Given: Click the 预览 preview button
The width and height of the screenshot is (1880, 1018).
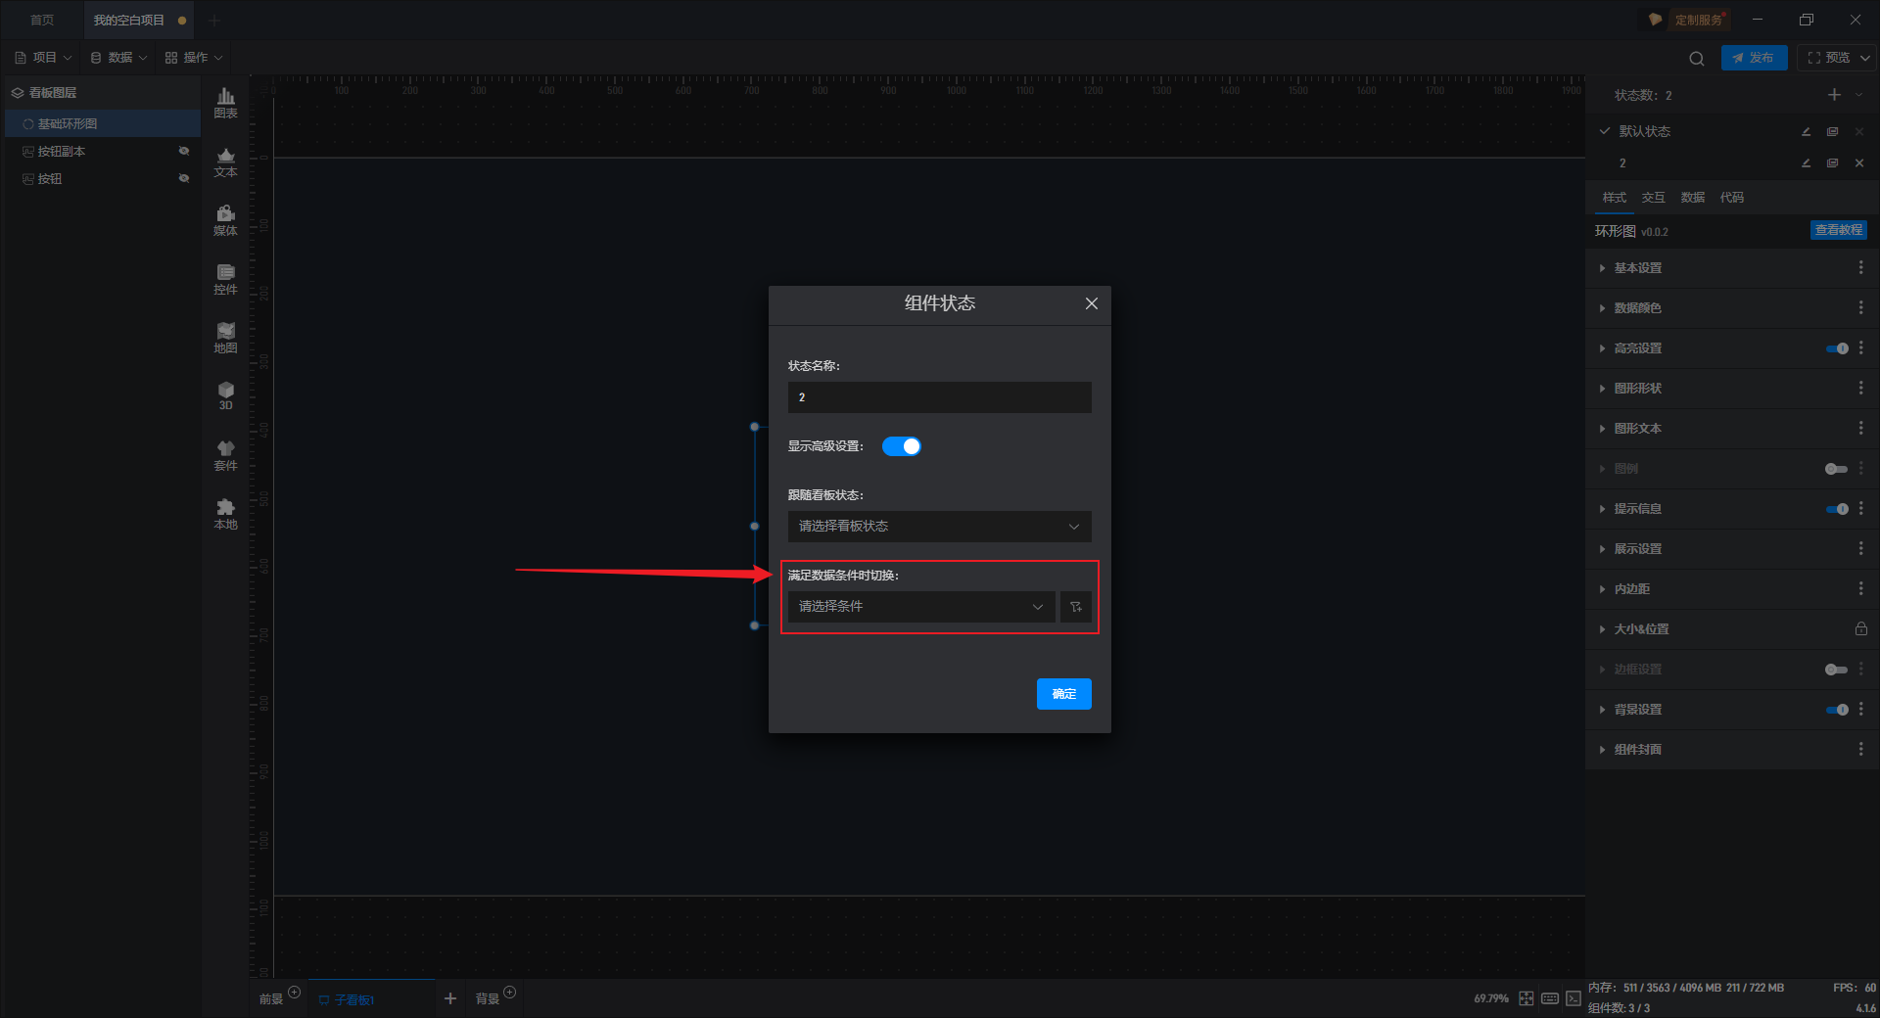Looking at the screenshot, I should [x=1828, y=58].
